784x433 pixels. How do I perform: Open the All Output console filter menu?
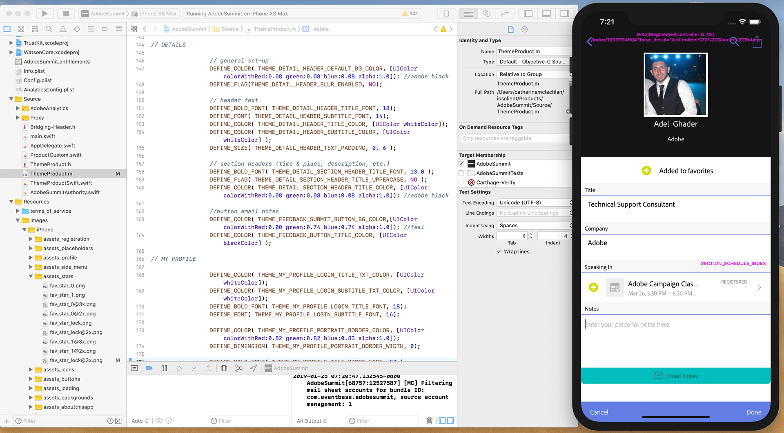coord(312,421)
